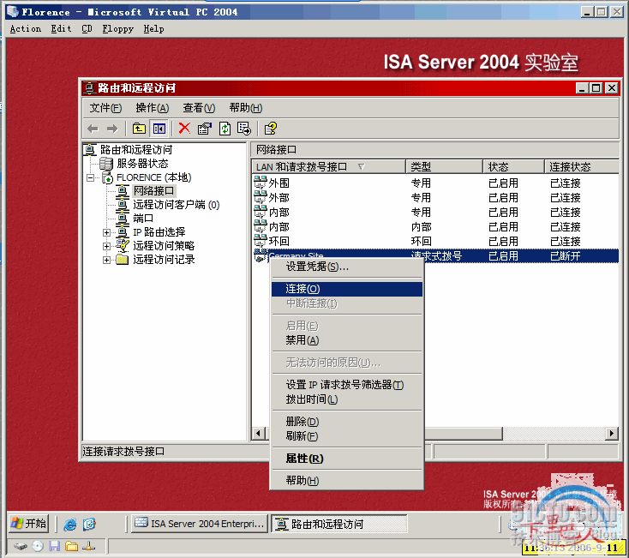Screen dimensions: 629x558
Task: Click the 开始 Start button
Action: point(28,524)
